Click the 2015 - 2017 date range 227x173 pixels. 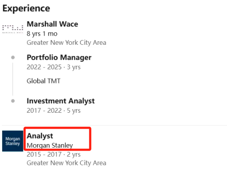44,154
